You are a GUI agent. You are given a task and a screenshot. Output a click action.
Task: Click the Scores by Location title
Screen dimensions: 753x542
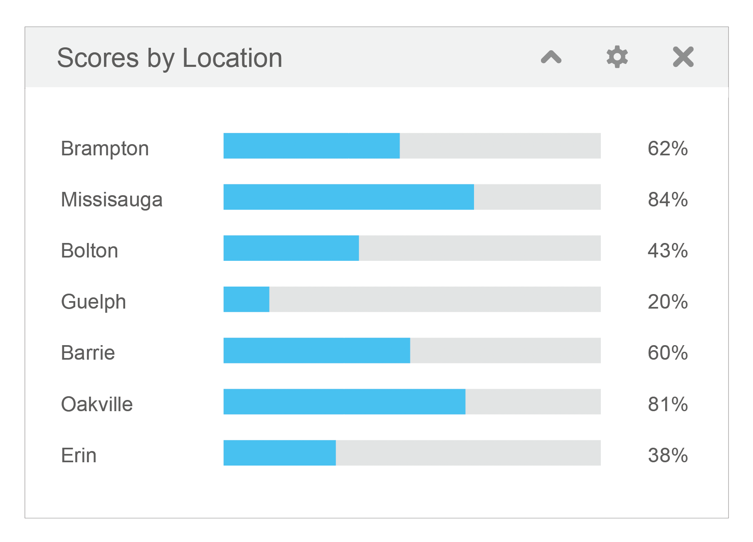(170, 58)
